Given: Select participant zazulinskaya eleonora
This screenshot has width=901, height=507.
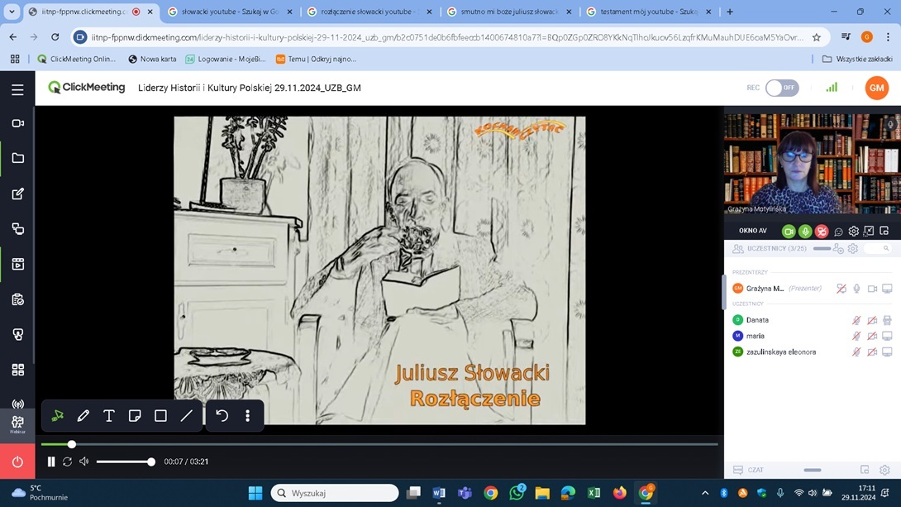Looking at the screenshot, I should point(781,352).
